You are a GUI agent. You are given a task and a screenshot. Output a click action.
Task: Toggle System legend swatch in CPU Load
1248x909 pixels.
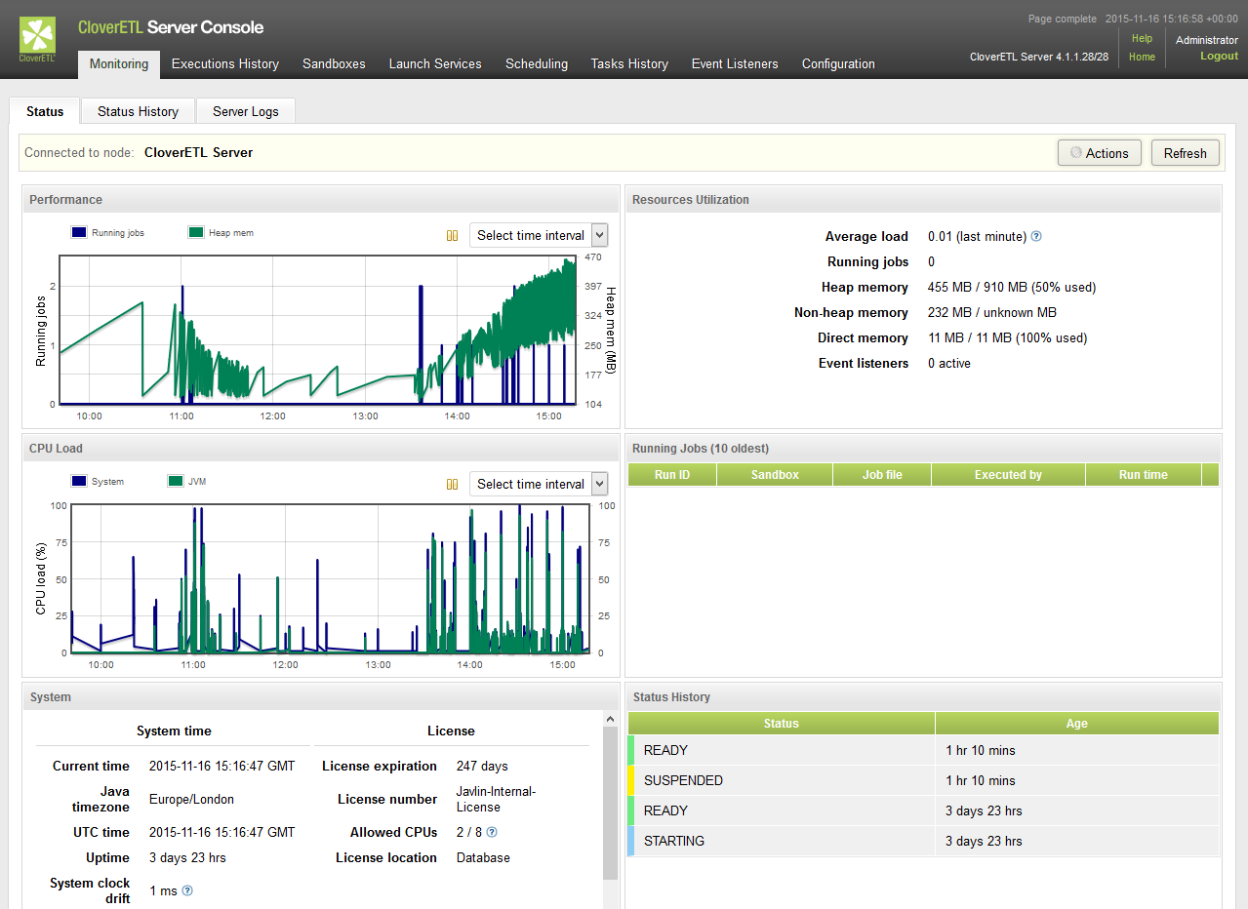(x=80, y=482)
